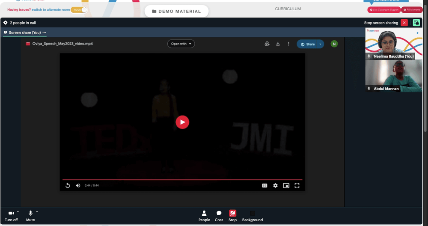Image resolution: width=428 pixels, height=226 pixels.
Task: Mute the microphone
Action: point(30,216)
